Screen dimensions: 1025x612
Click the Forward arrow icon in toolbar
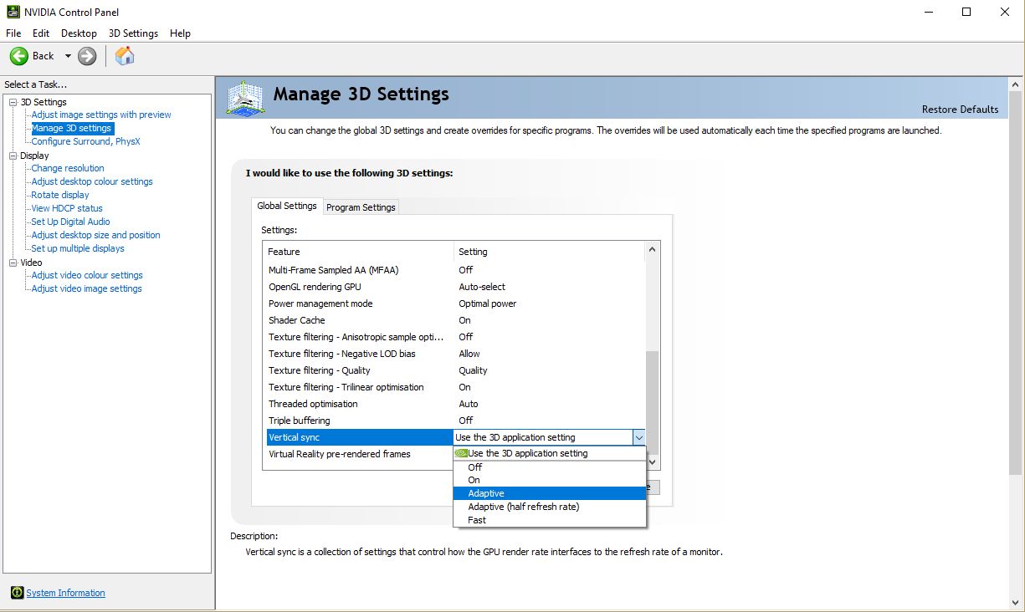[x=87, y=56]
